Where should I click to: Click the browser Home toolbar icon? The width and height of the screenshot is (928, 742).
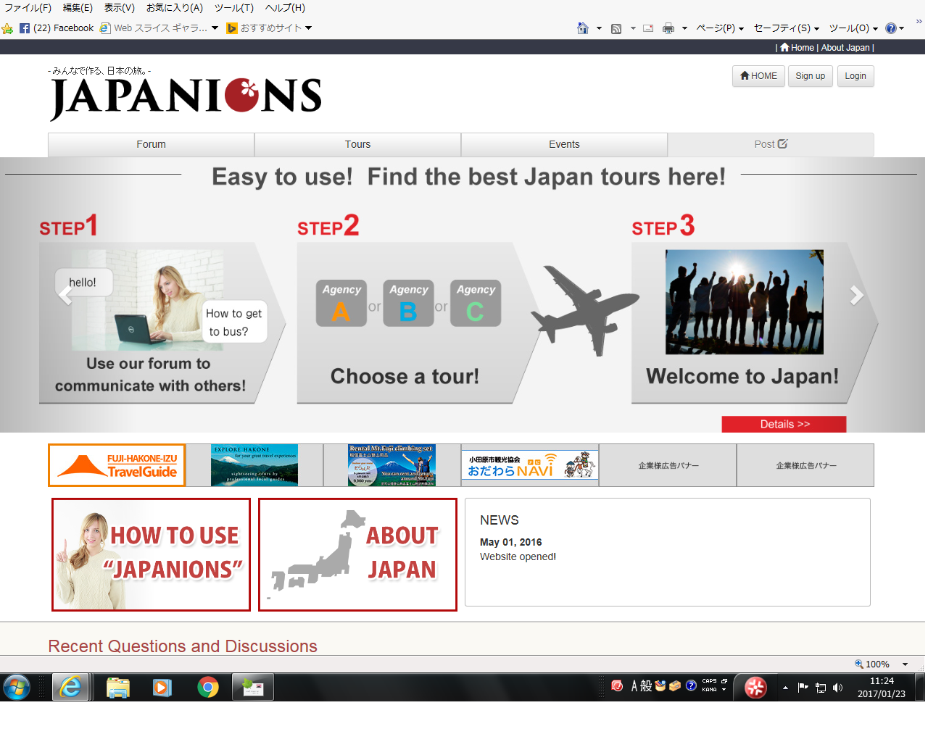tap(583, 28)
